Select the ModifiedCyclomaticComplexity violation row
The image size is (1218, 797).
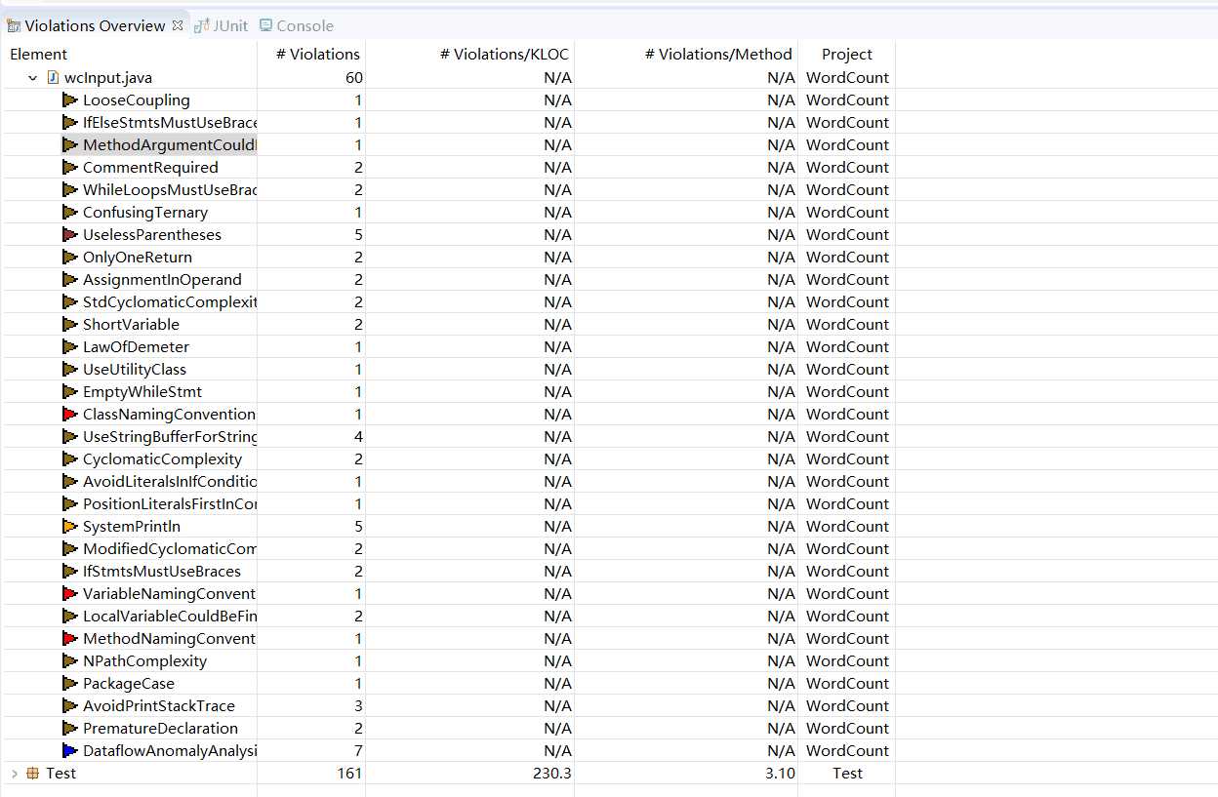click(449, 549)
